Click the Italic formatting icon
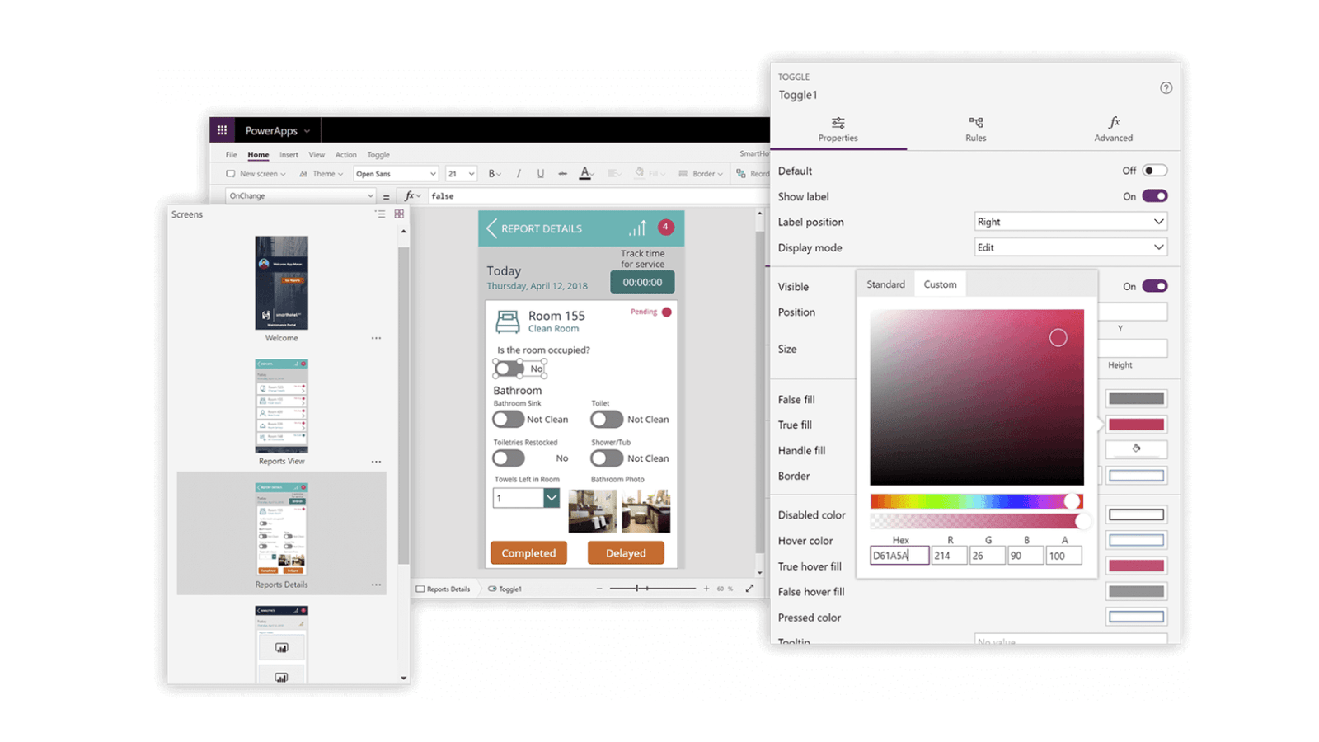The image size is (1319, 742). coord(519,174)
